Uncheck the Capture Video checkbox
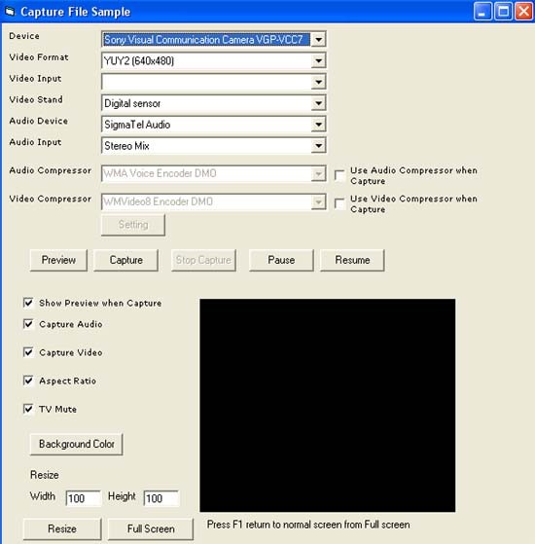 point(28,352)
